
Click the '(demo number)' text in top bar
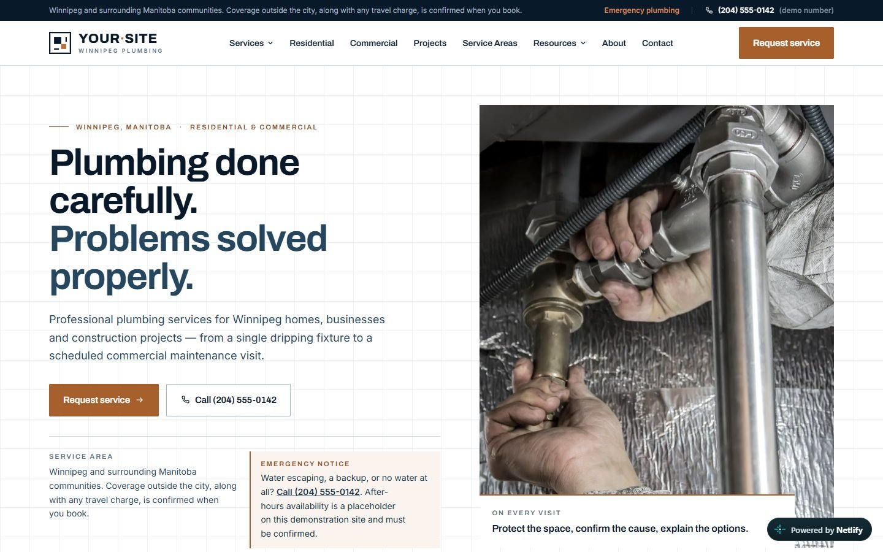coord(806,10)
